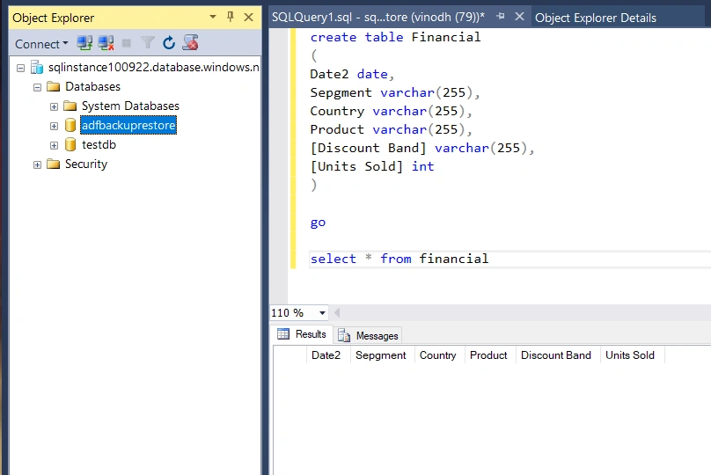Collapse the Databases folder
The height and width of the screenshot is (475, 711).
pyautogui.click(x=37, y=87)
